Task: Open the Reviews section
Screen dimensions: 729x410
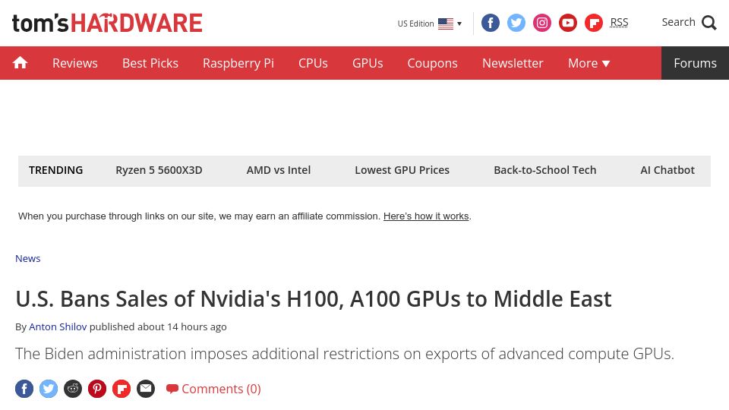Action: point(75,63)
